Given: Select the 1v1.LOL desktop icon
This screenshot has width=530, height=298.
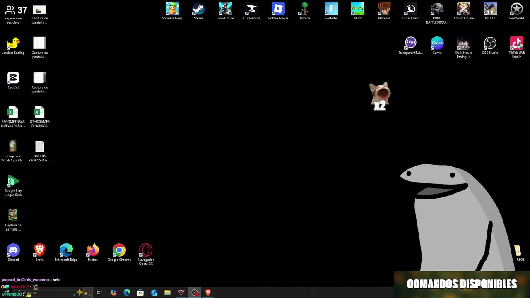Looking at the screenshot, I should click(490, 11).
